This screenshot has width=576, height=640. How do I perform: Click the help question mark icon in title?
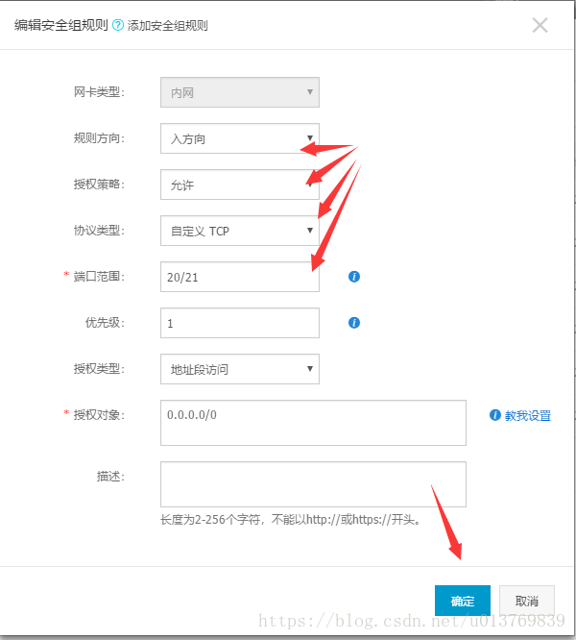[118, 25]
